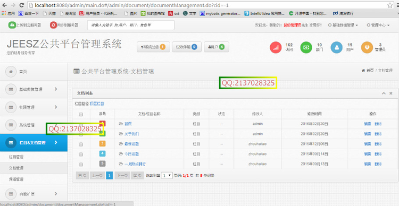Open the mybatis generator bookmark

[x=220, y=13]
